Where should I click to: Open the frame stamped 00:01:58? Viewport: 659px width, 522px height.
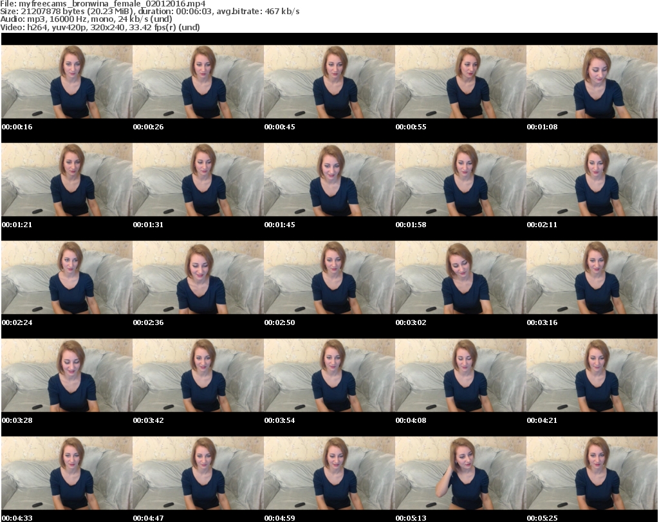pos(461,180)
